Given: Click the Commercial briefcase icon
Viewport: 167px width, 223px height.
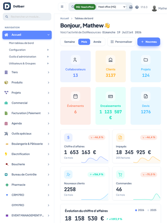Looking at the screenshot, I should pos(6,103).
